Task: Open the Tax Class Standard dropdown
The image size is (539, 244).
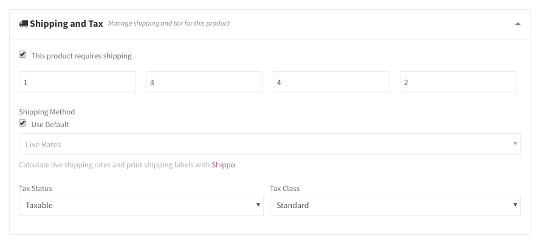Action: 395,206
